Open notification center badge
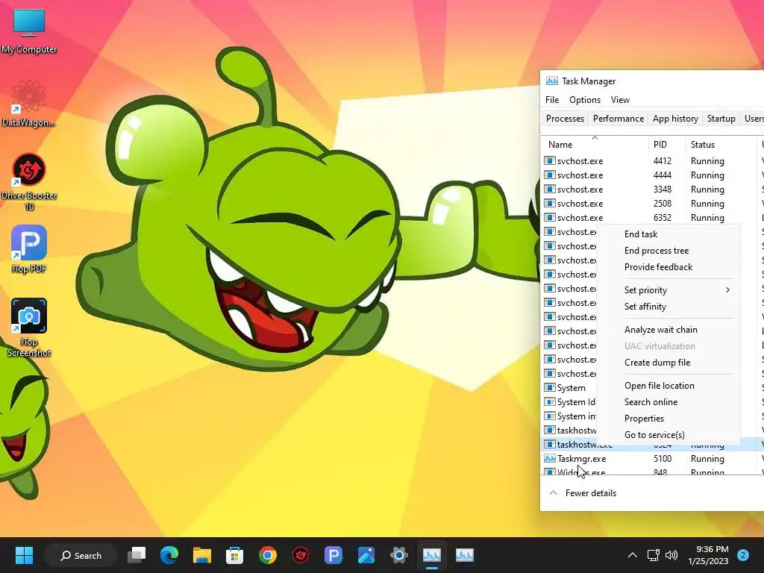This screenshot has width=764, height=573. point(743,555)
